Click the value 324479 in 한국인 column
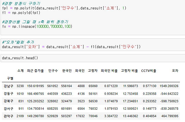 pyautogui.click(x=66, y=101)
